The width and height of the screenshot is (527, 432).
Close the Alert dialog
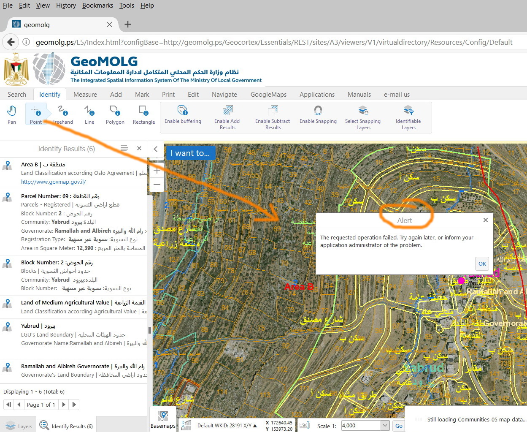click(x=486, y=220)
